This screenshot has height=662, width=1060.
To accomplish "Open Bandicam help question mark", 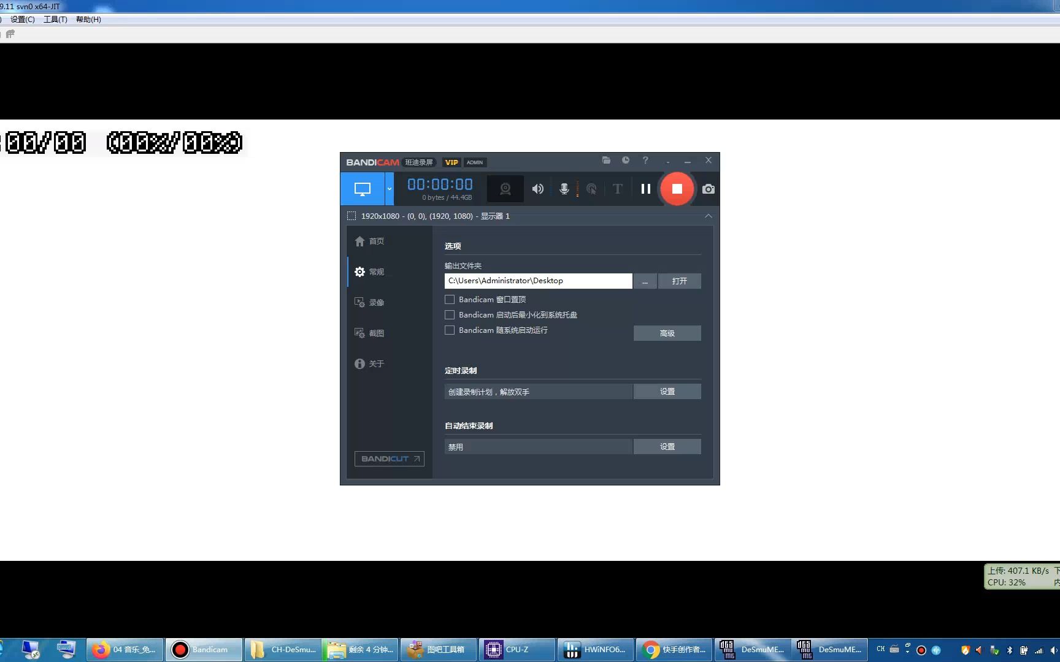I will (x=645, y=160).
